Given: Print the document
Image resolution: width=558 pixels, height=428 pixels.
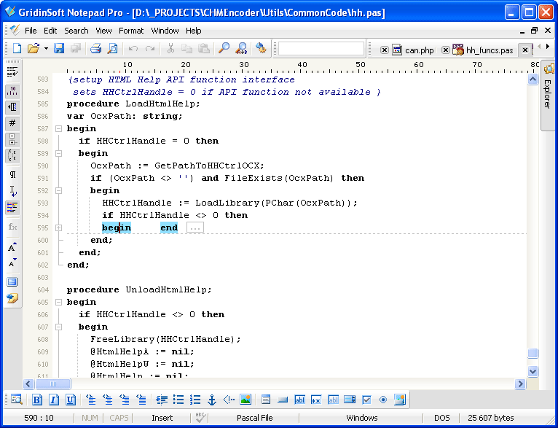Looking at the screenshot, I should pyautogui.click(x=95, y=48).
